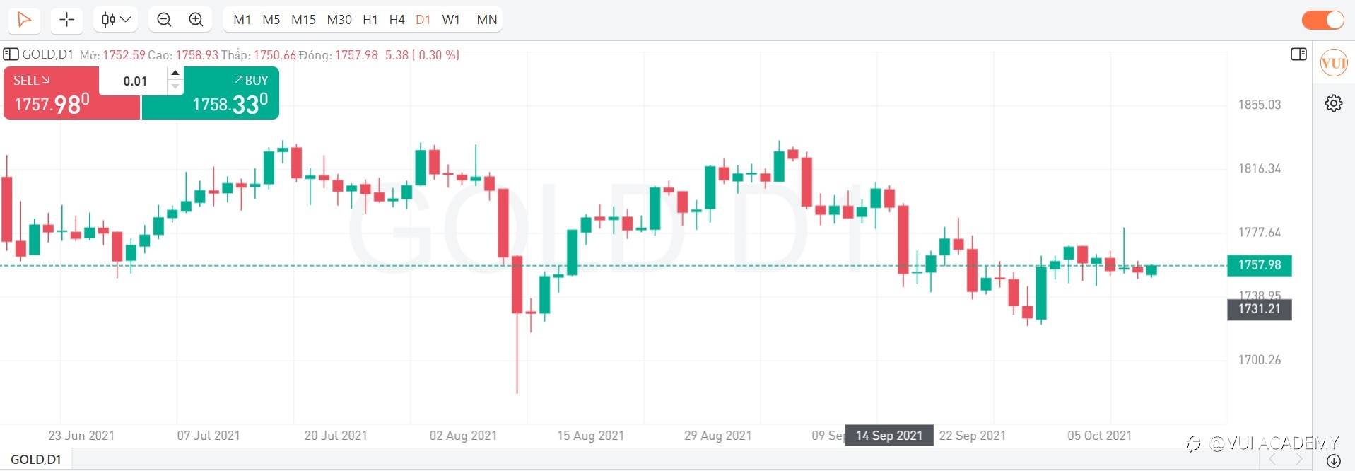Open the settings gear
The width and height of the screenshot is (1355, 471).
tap(1333, 103)
